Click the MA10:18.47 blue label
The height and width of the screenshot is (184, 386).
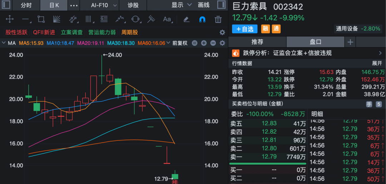[x=60, y=43]
